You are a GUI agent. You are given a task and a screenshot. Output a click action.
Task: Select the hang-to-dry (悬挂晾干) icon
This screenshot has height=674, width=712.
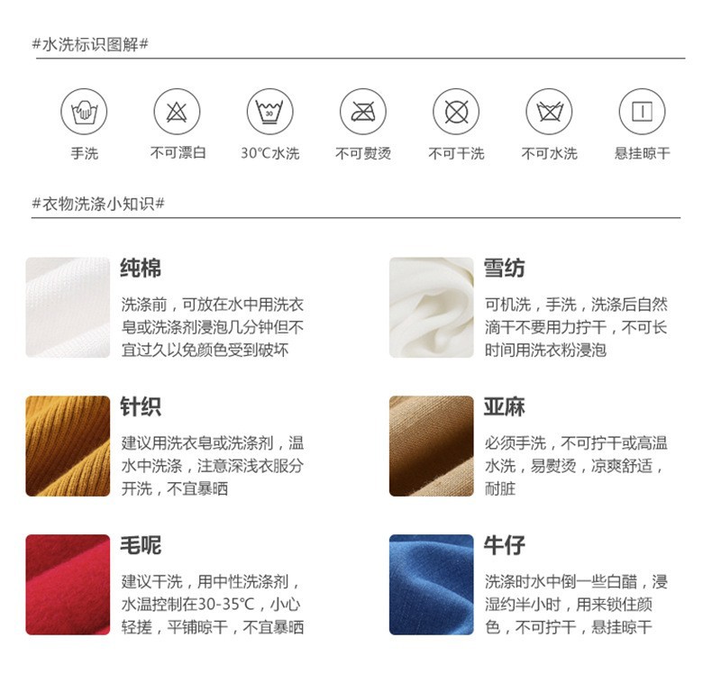point(642,111)
